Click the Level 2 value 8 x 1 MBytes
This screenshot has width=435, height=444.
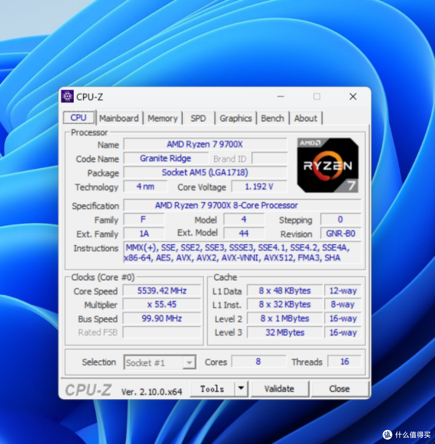[x=284, y=319]
